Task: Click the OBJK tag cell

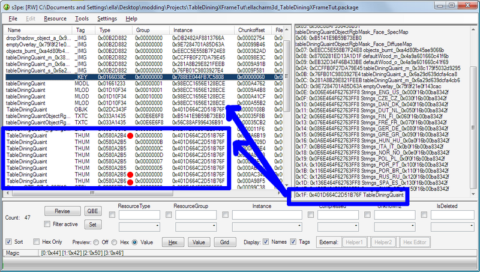Action: pyautogui.click(x=81, y=109)
